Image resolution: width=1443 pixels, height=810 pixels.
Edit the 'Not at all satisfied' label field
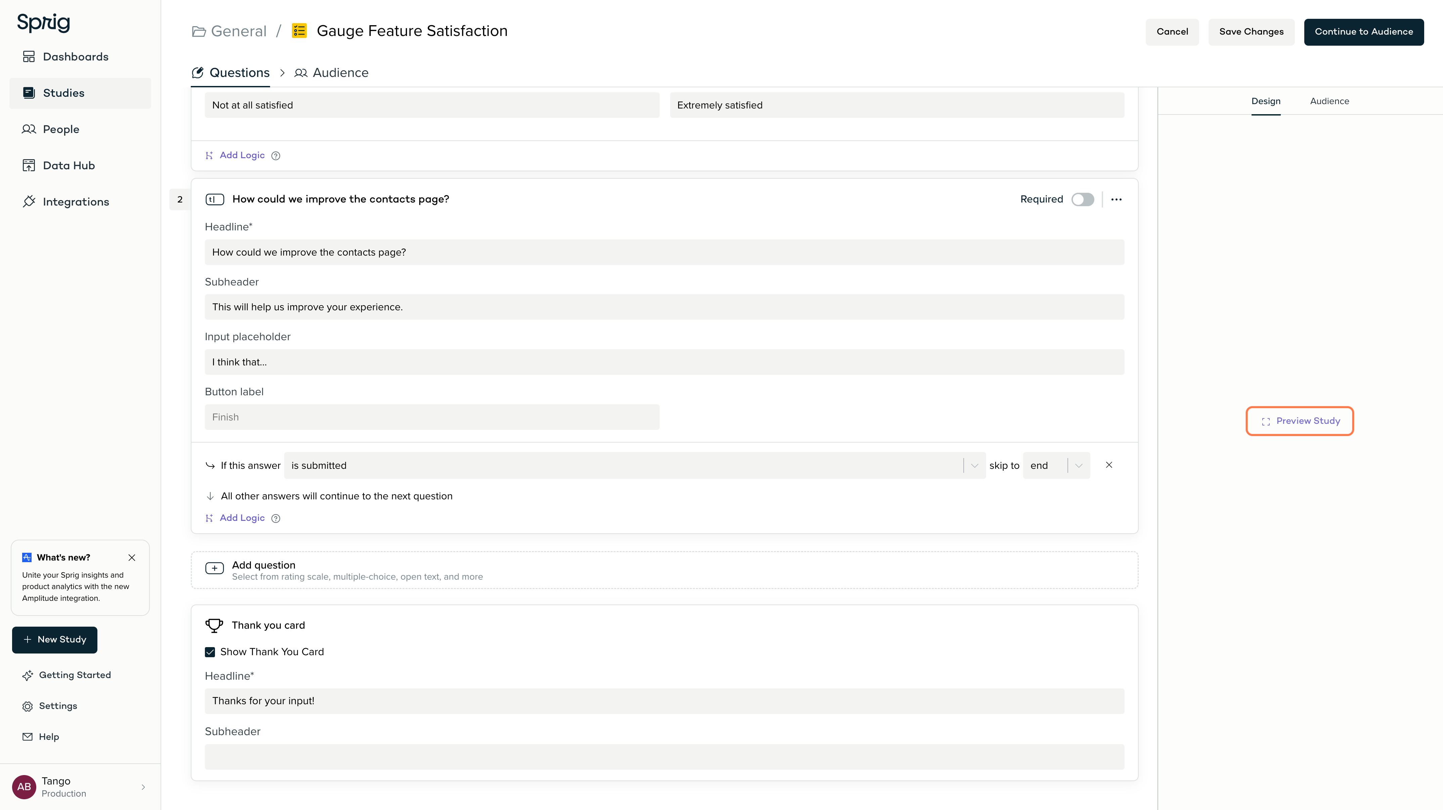432,105
